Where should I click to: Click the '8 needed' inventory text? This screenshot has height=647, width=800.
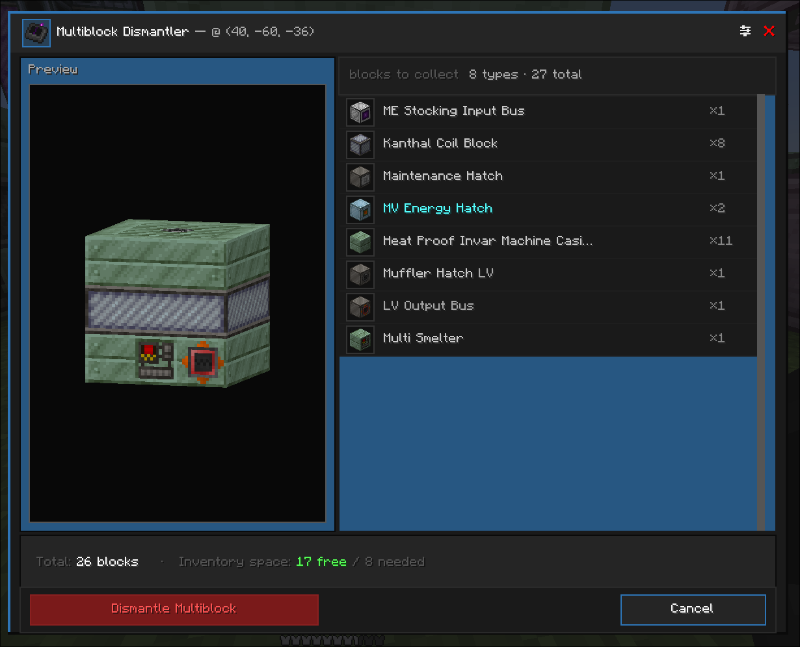tap(394, 562)
